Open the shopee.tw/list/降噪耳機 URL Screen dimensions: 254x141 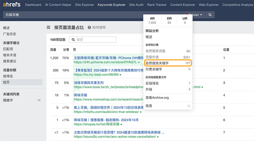(97, 124)
